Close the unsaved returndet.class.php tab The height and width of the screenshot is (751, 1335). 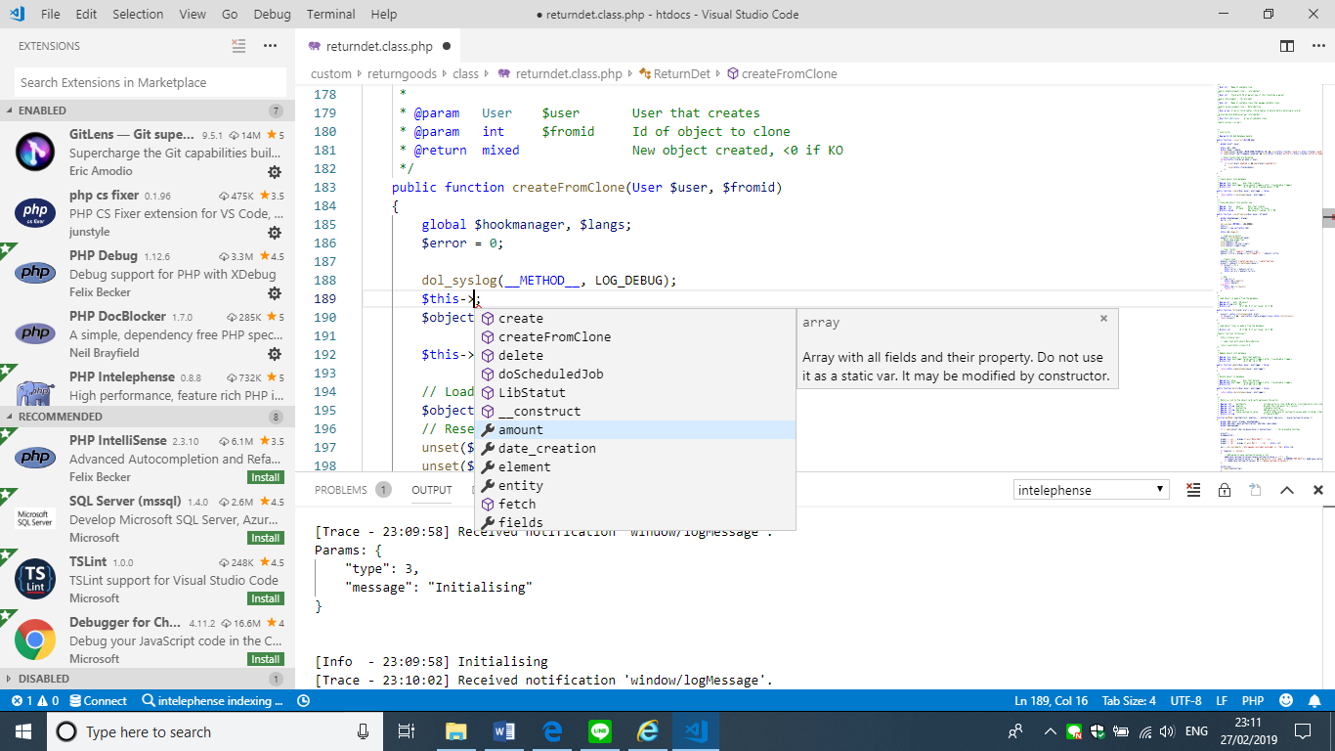(x=447, y=46)
